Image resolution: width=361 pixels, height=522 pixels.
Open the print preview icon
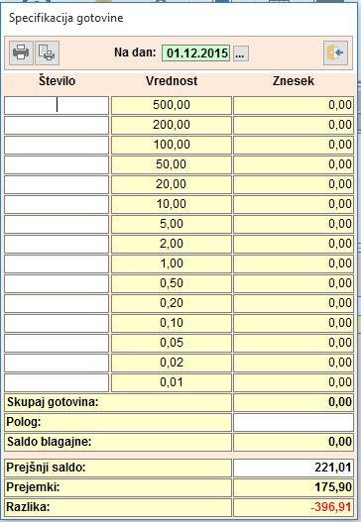pos(47,52)
